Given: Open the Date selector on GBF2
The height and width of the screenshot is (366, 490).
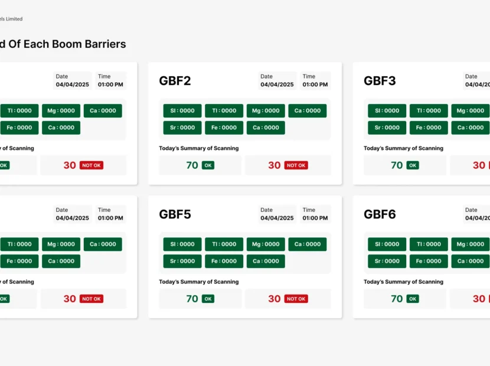Looking at the screenshot, I should (277, 80).
